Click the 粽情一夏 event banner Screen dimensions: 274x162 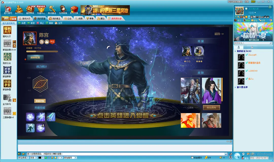tap(253, 32)
